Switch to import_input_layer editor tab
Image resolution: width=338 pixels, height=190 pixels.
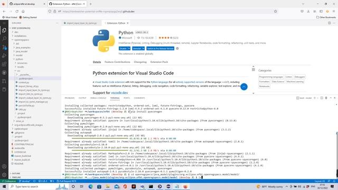pyautogui.click(x=81, y=23)
